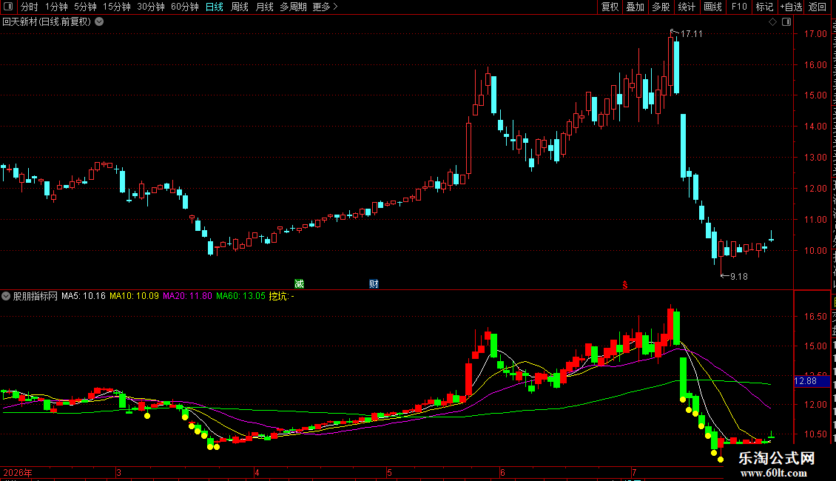
Task: Click the MA60: 13.05 value
Action: point(240,296)
